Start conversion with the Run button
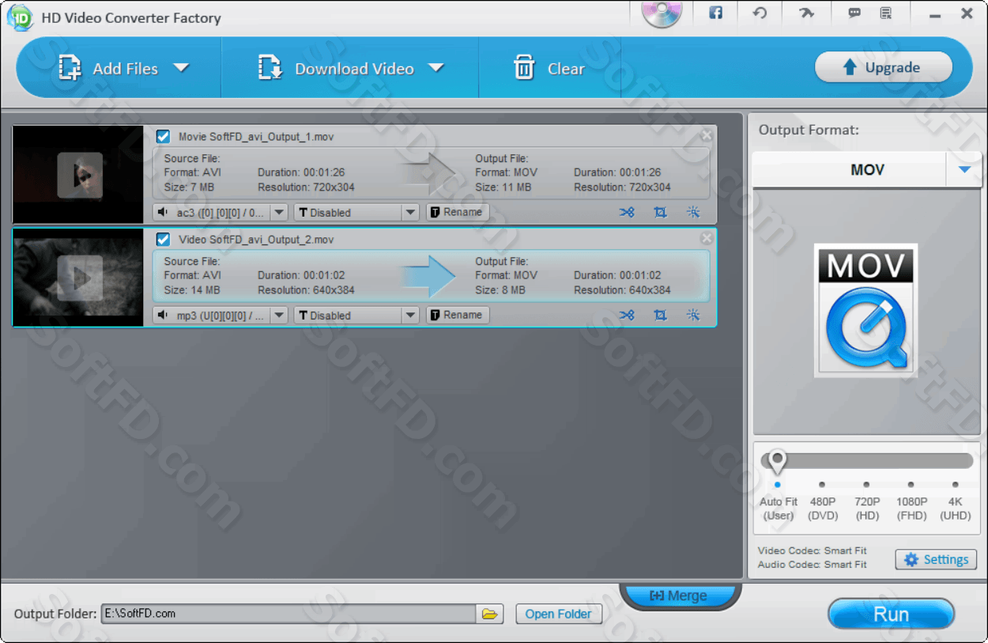988x643 pixels. point(891,614)
